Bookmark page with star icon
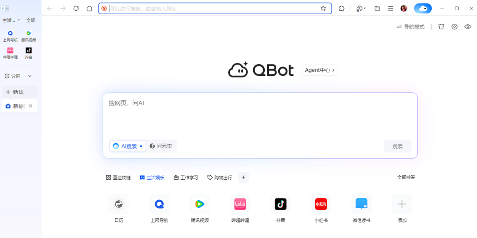Viewport: 477px width, 238px height. (x=324, y=8)
